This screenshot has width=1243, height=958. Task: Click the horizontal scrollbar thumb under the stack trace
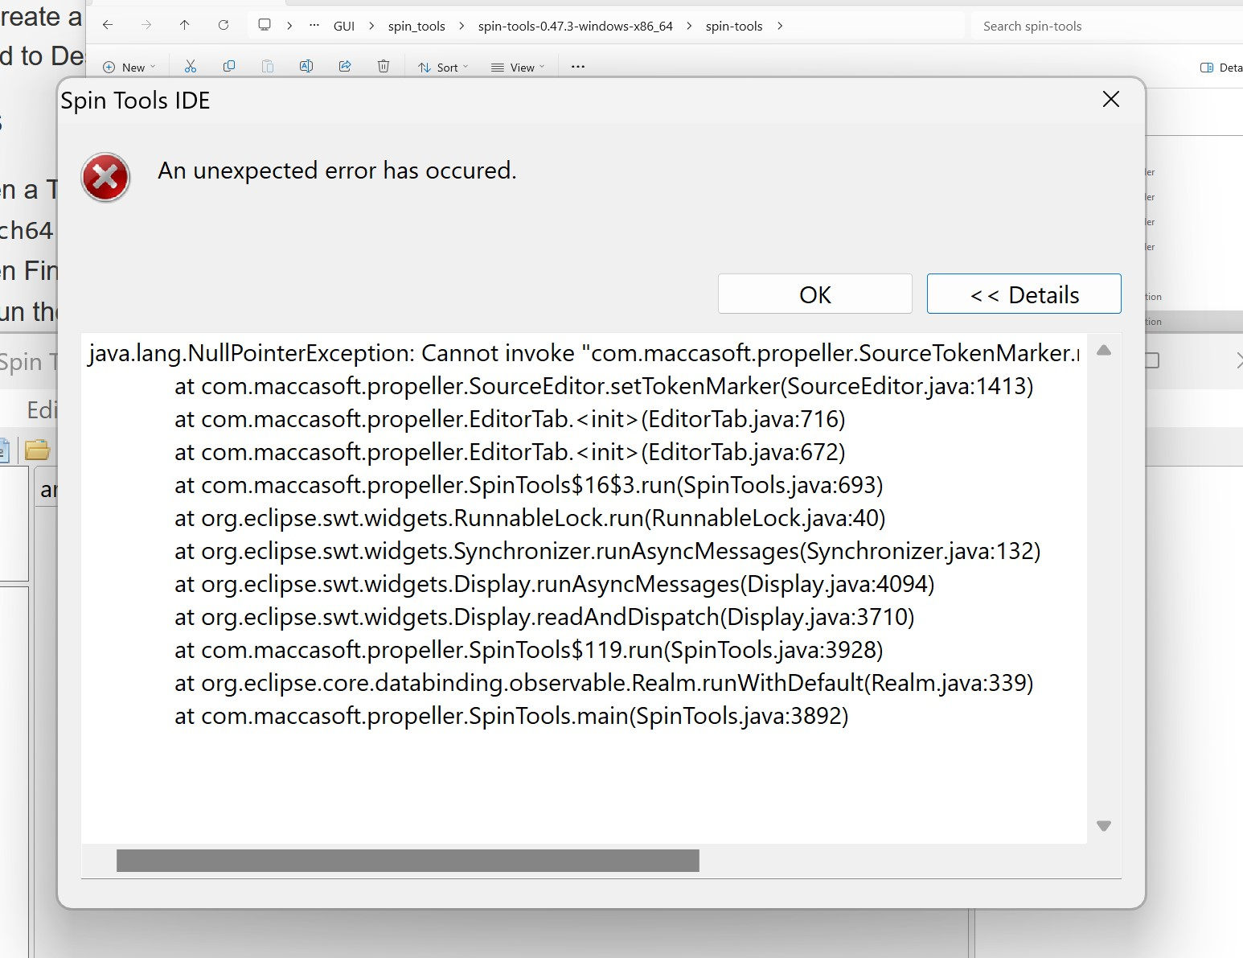(x=408, y=861)
